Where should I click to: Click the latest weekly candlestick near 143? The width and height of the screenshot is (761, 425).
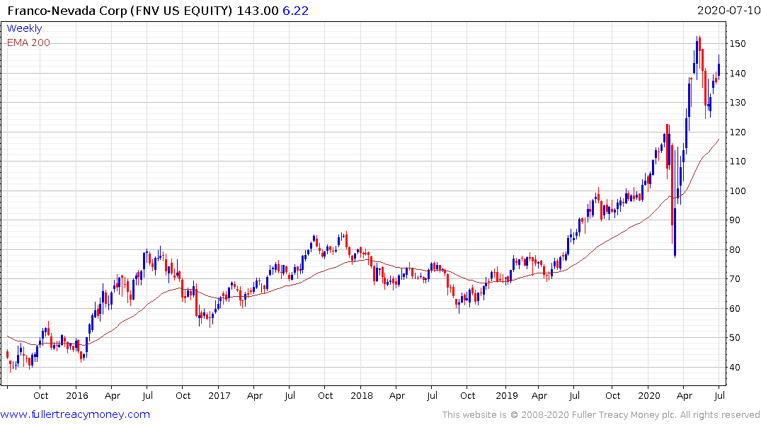pos(719,67)
